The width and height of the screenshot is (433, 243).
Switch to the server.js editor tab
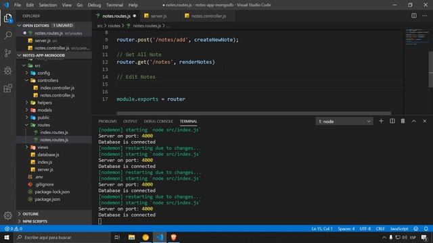[158, 16]
